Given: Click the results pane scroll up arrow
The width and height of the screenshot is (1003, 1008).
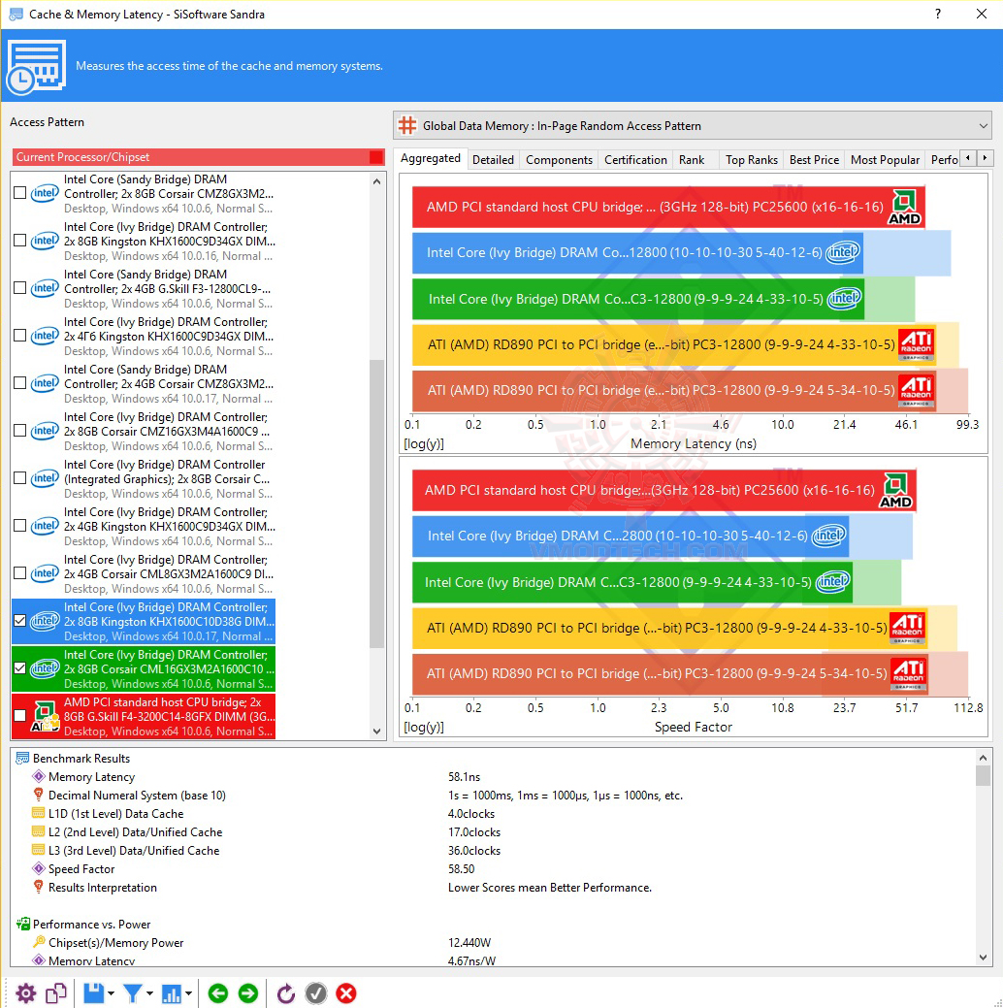Looking at the screenshot, I should coord(983,758).
